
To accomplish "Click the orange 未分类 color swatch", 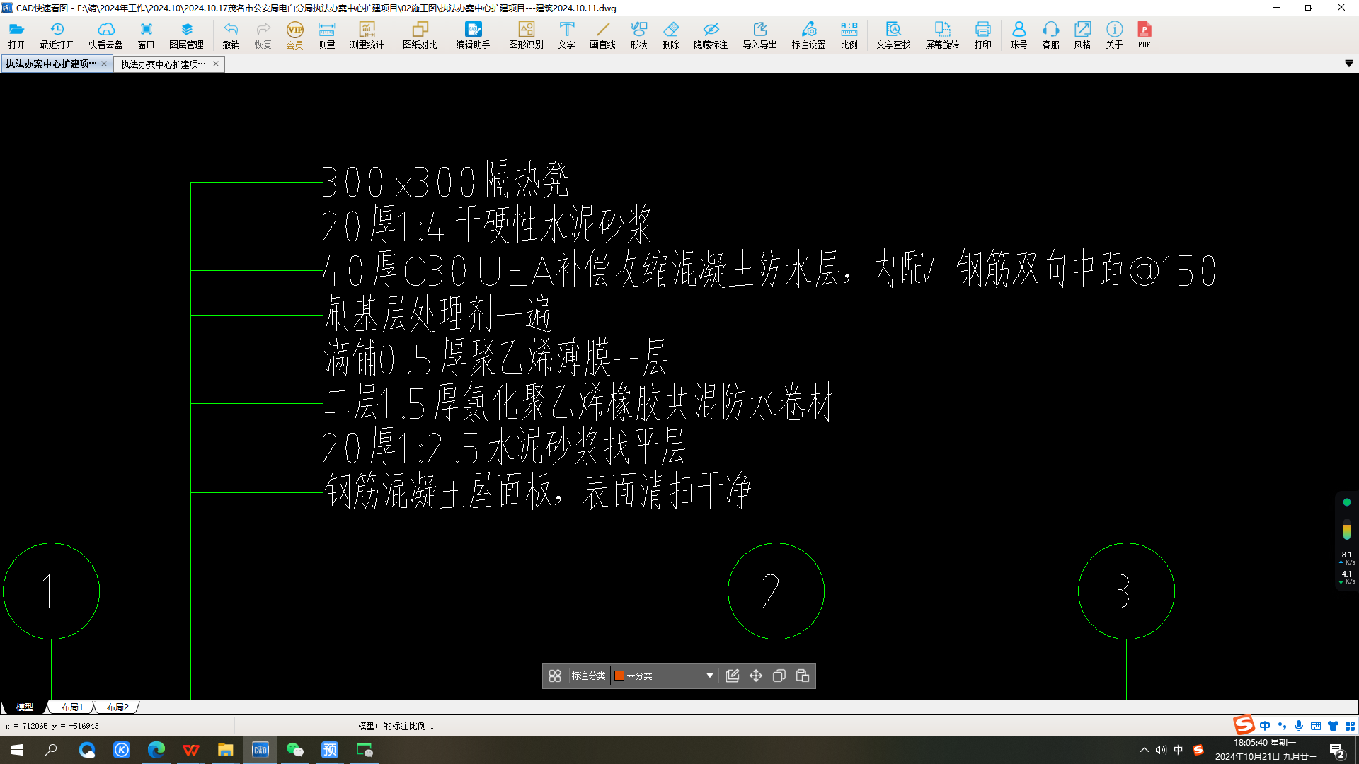I will pyautogui.click(x=619, y=676).
